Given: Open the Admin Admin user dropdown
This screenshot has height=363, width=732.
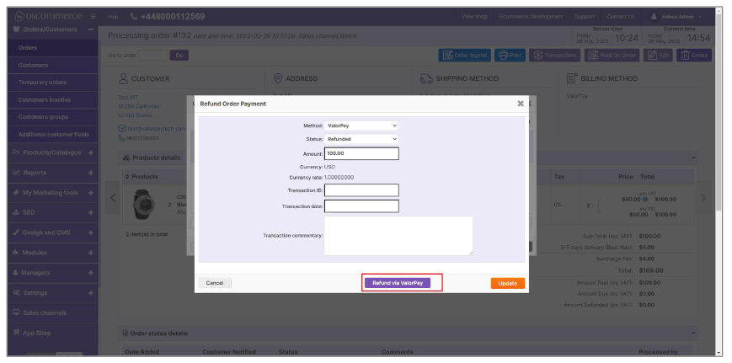Looking at the screenshot, I should [x=676, y=17].
